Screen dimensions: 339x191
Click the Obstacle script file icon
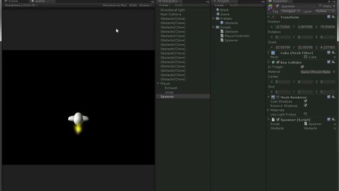click(222, 31)
